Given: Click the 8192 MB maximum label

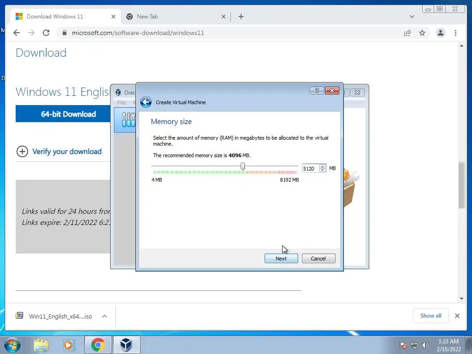Looking at the screenshot, I should [x=289, y=180].
